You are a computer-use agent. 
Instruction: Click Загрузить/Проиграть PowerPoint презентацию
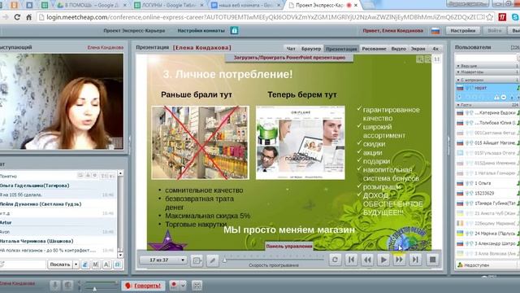[289, 58]
